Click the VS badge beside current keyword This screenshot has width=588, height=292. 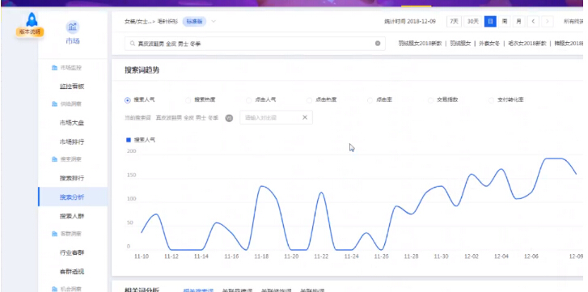[229, 118]
